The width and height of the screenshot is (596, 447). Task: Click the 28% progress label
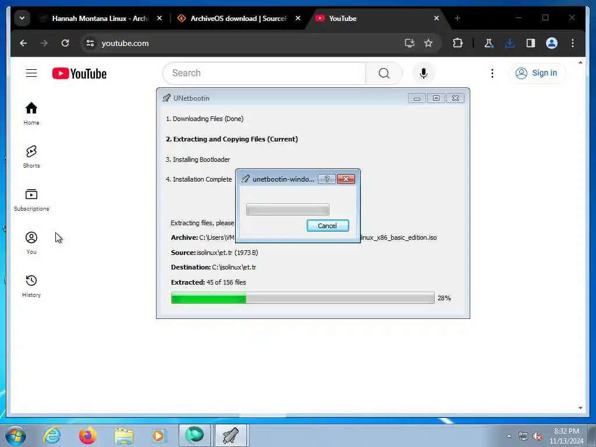(444, 298)
